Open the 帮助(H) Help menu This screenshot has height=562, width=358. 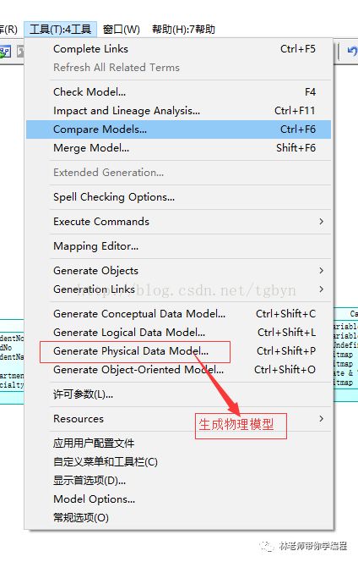(183, 29)
